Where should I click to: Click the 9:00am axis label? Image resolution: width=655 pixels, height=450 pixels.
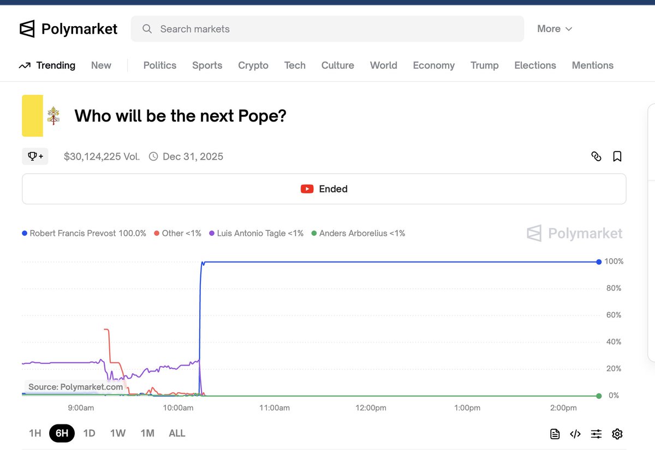81,408
